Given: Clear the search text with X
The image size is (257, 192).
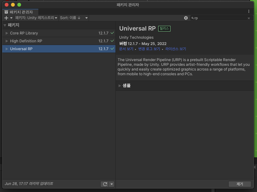Looking at the screenshot, I should [249, 18].
